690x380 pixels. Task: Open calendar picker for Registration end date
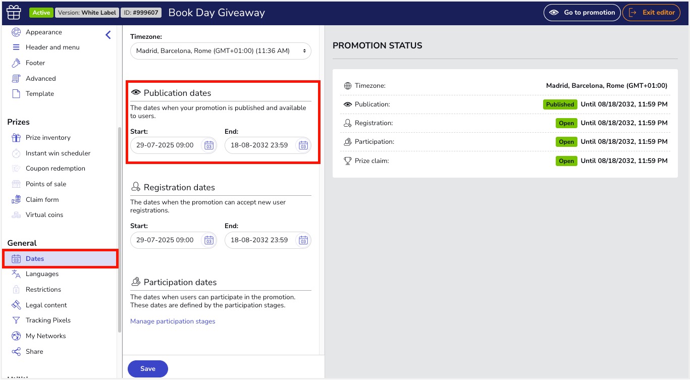click(303, 240)
